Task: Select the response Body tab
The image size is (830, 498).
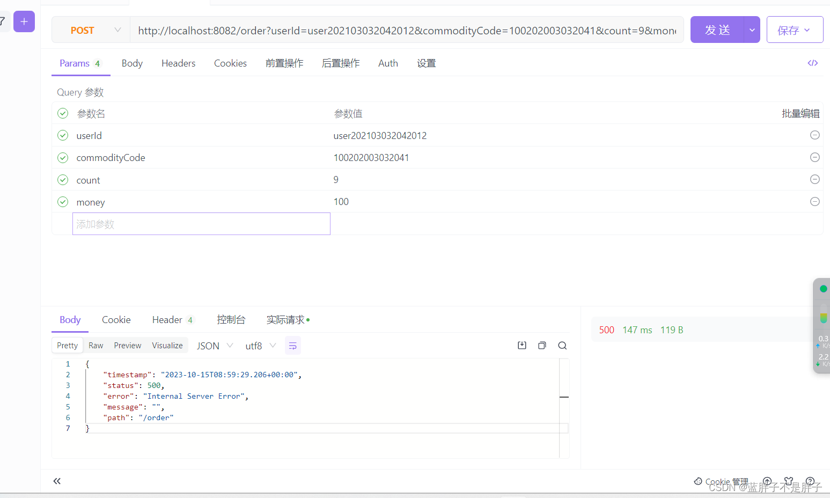Action: tap(70, 320)
